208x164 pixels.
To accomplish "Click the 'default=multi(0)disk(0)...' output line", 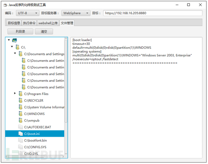I will (112, 48).
